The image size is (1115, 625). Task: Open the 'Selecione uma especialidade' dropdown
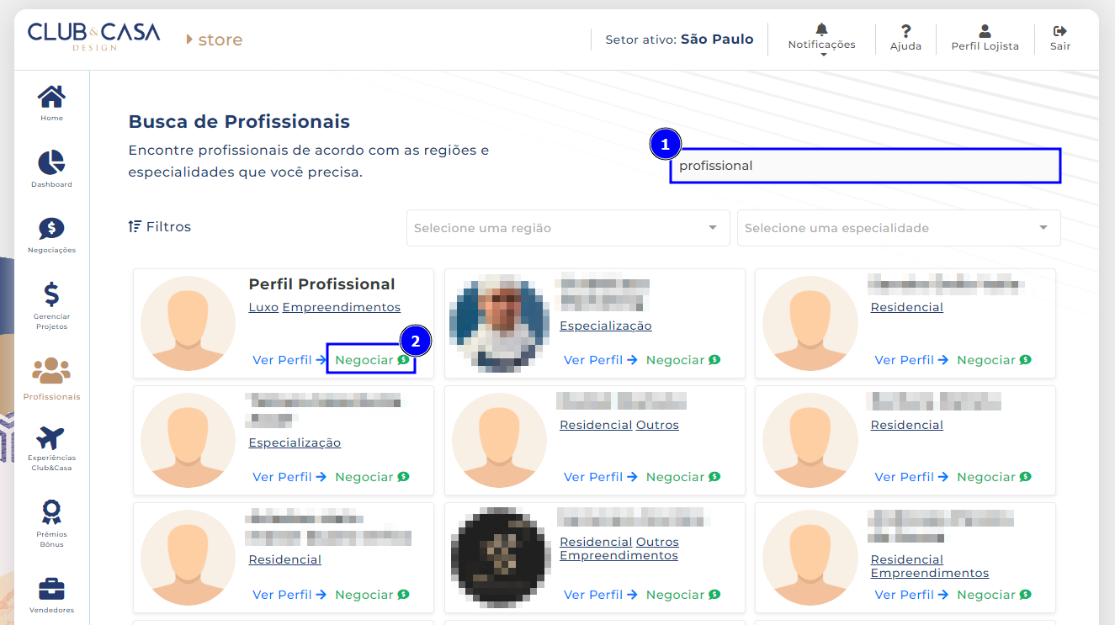898,228
